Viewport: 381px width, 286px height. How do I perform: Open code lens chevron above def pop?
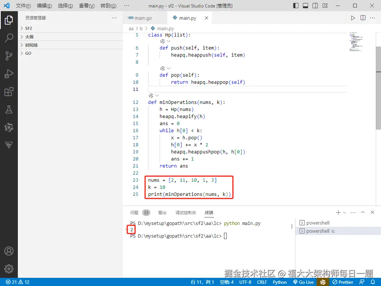coord(169,69)
